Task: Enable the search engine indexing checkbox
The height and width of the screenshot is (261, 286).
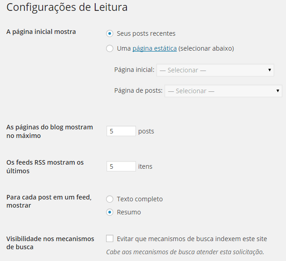Action: (110, 238)
